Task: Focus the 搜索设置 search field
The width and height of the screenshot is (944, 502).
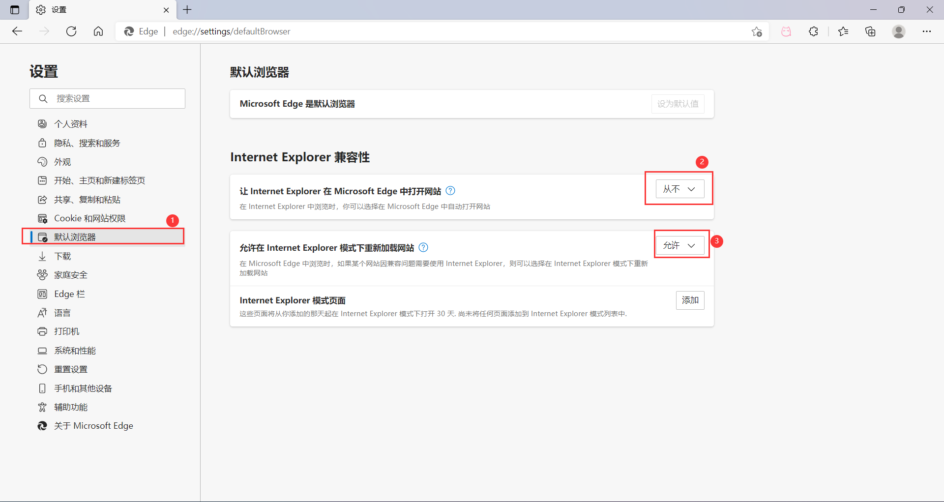Action: (x=107, y=98)
